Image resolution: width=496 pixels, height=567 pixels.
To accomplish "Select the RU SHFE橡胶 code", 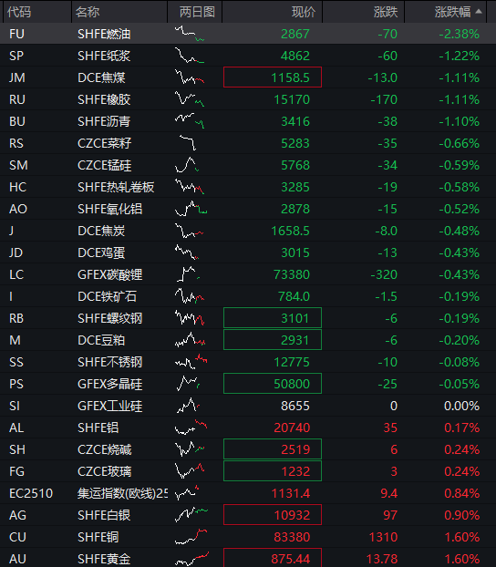I will coord(17,99).
